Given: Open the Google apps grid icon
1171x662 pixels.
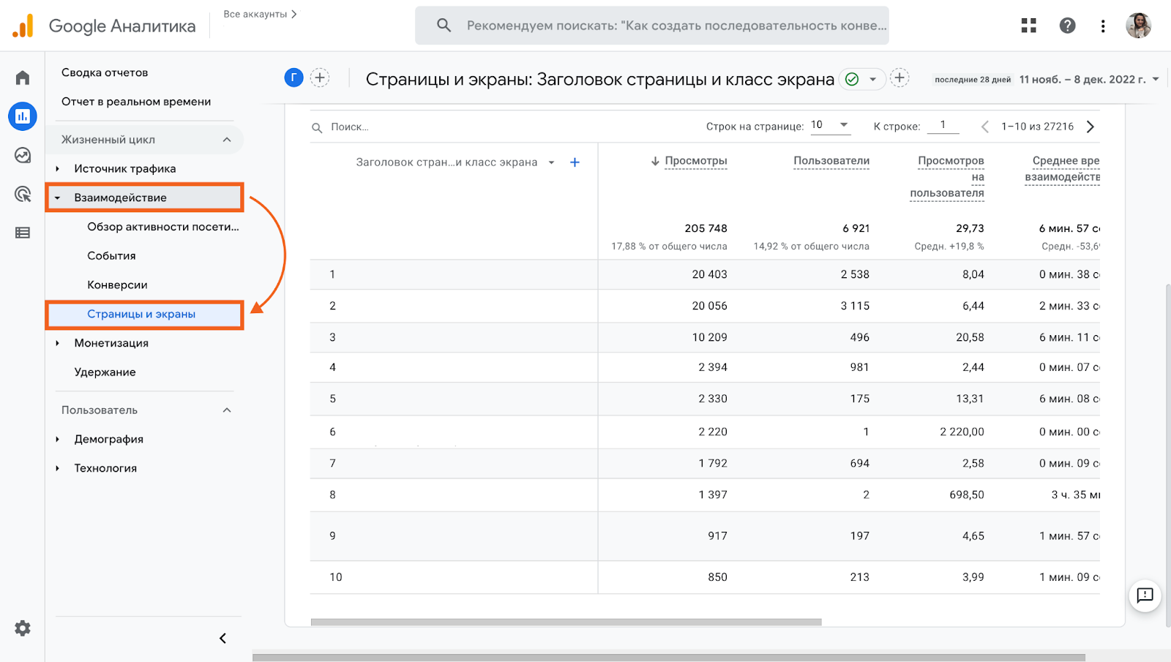Looking at the screenshot, I should pos(1029,26).
